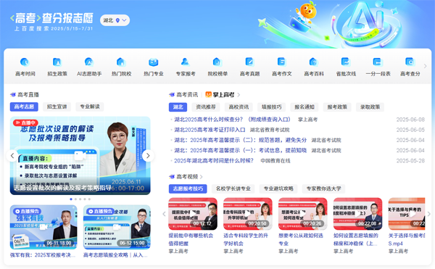Show the next live banner slide
Image resolution: width=435 pixels, height=269 pixels.
(x=148, y=156)
